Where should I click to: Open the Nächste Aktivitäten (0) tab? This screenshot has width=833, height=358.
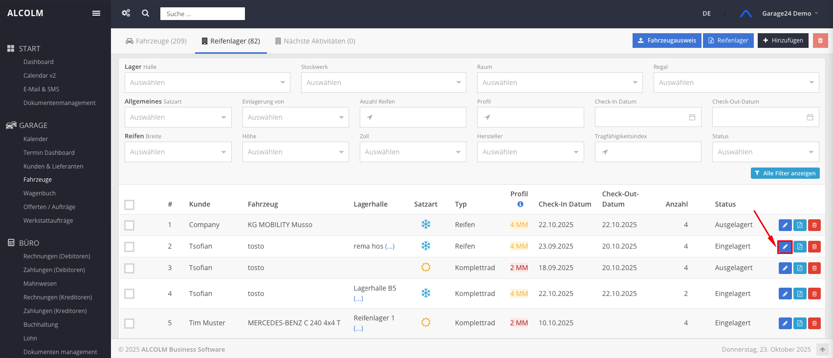(x=315, y=41)
